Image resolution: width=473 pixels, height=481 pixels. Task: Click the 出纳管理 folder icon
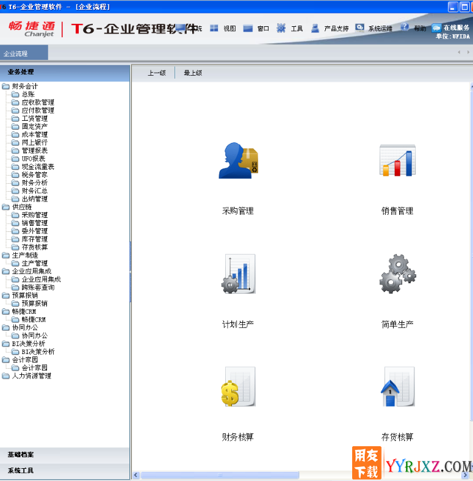[x=15, y=199]
